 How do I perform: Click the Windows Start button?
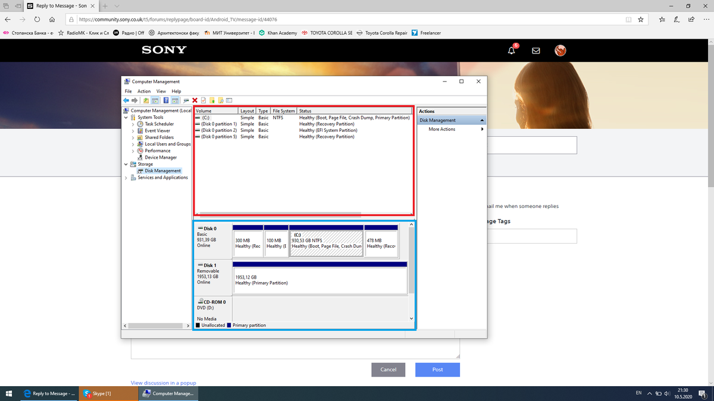click(x=9, y=393)
